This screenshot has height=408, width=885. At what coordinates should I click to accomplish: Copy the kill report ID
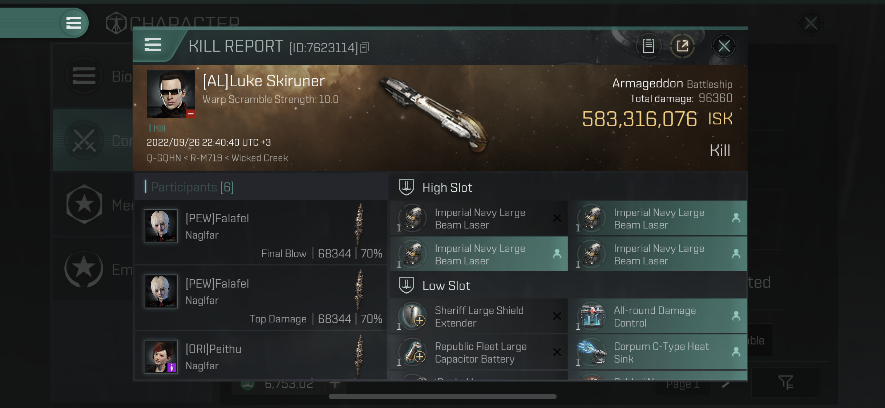(x=365, y=48)
